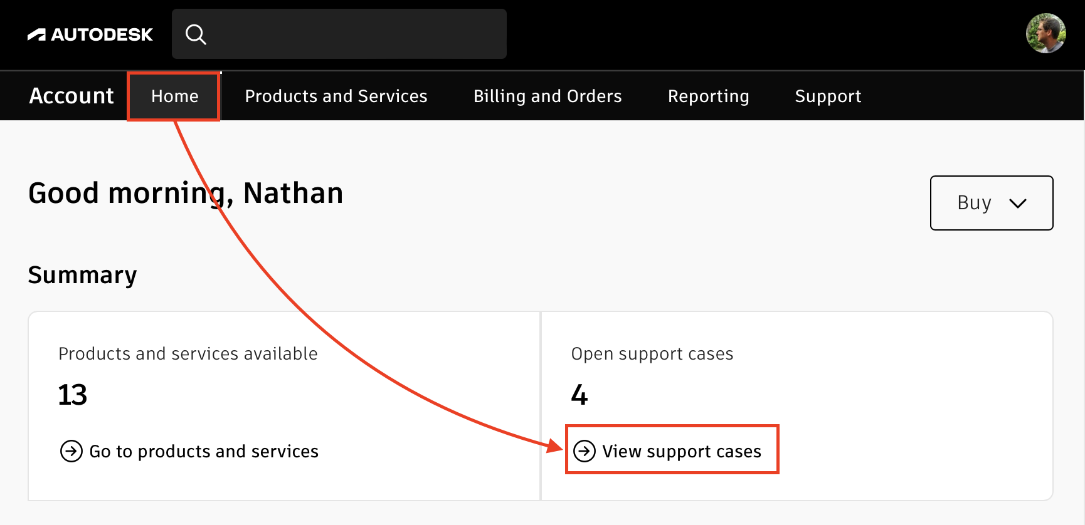Click the products and services count of 13

72,394
